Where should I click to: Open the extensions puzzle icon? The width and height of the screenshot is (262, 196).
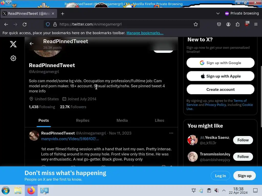coord(237,24)
